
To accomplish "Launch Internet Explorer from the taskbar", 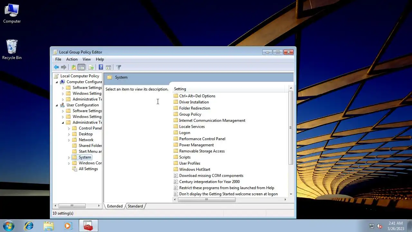I will (x=29, y=226).
